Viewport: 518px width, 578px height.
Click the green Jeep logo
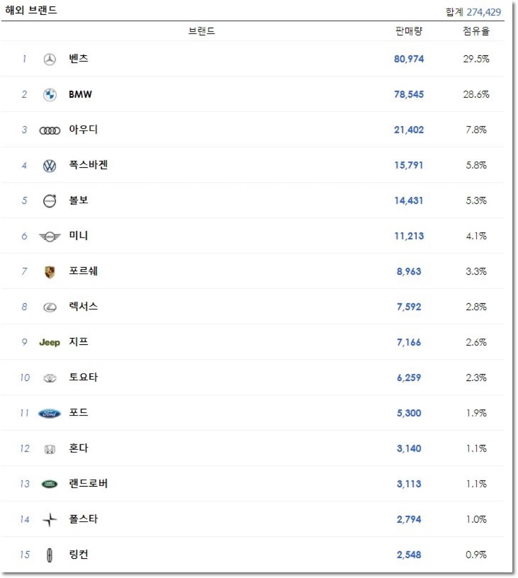[x=50, y=342]
